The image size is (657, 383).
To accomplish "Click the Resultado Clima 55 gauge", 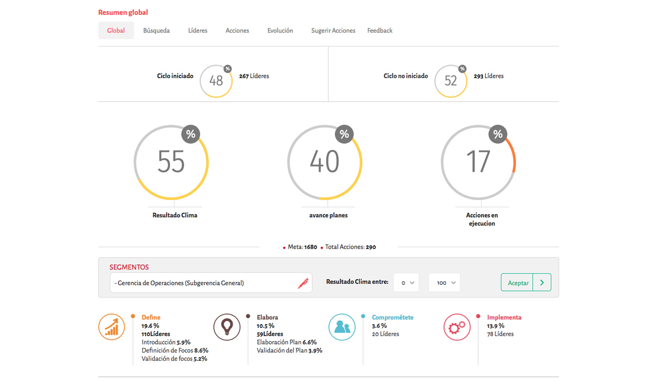I will tap(171, 162).
